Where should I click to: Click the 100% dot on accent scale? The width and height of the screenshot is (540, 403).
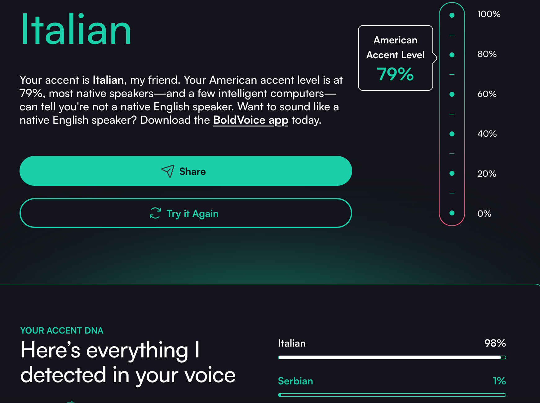[x=452, y=15]
